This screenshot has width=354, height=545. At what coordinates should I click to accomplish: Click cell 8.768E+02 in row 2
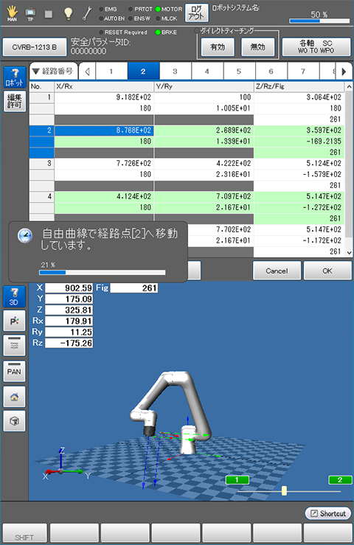104,131
